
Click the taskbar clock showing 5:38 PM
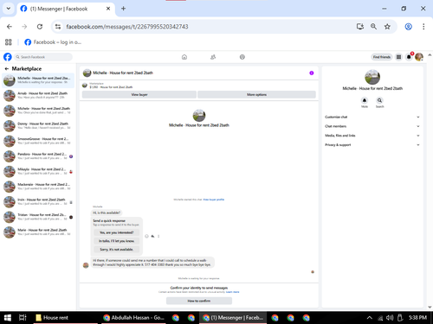pyautogui.click(x=417, y=318)
